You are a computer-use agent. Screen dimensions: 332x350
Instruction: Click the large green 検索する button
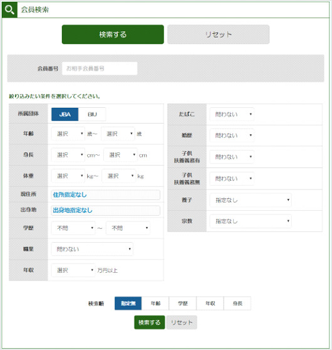pyautogui.click(x=113, y=34)
